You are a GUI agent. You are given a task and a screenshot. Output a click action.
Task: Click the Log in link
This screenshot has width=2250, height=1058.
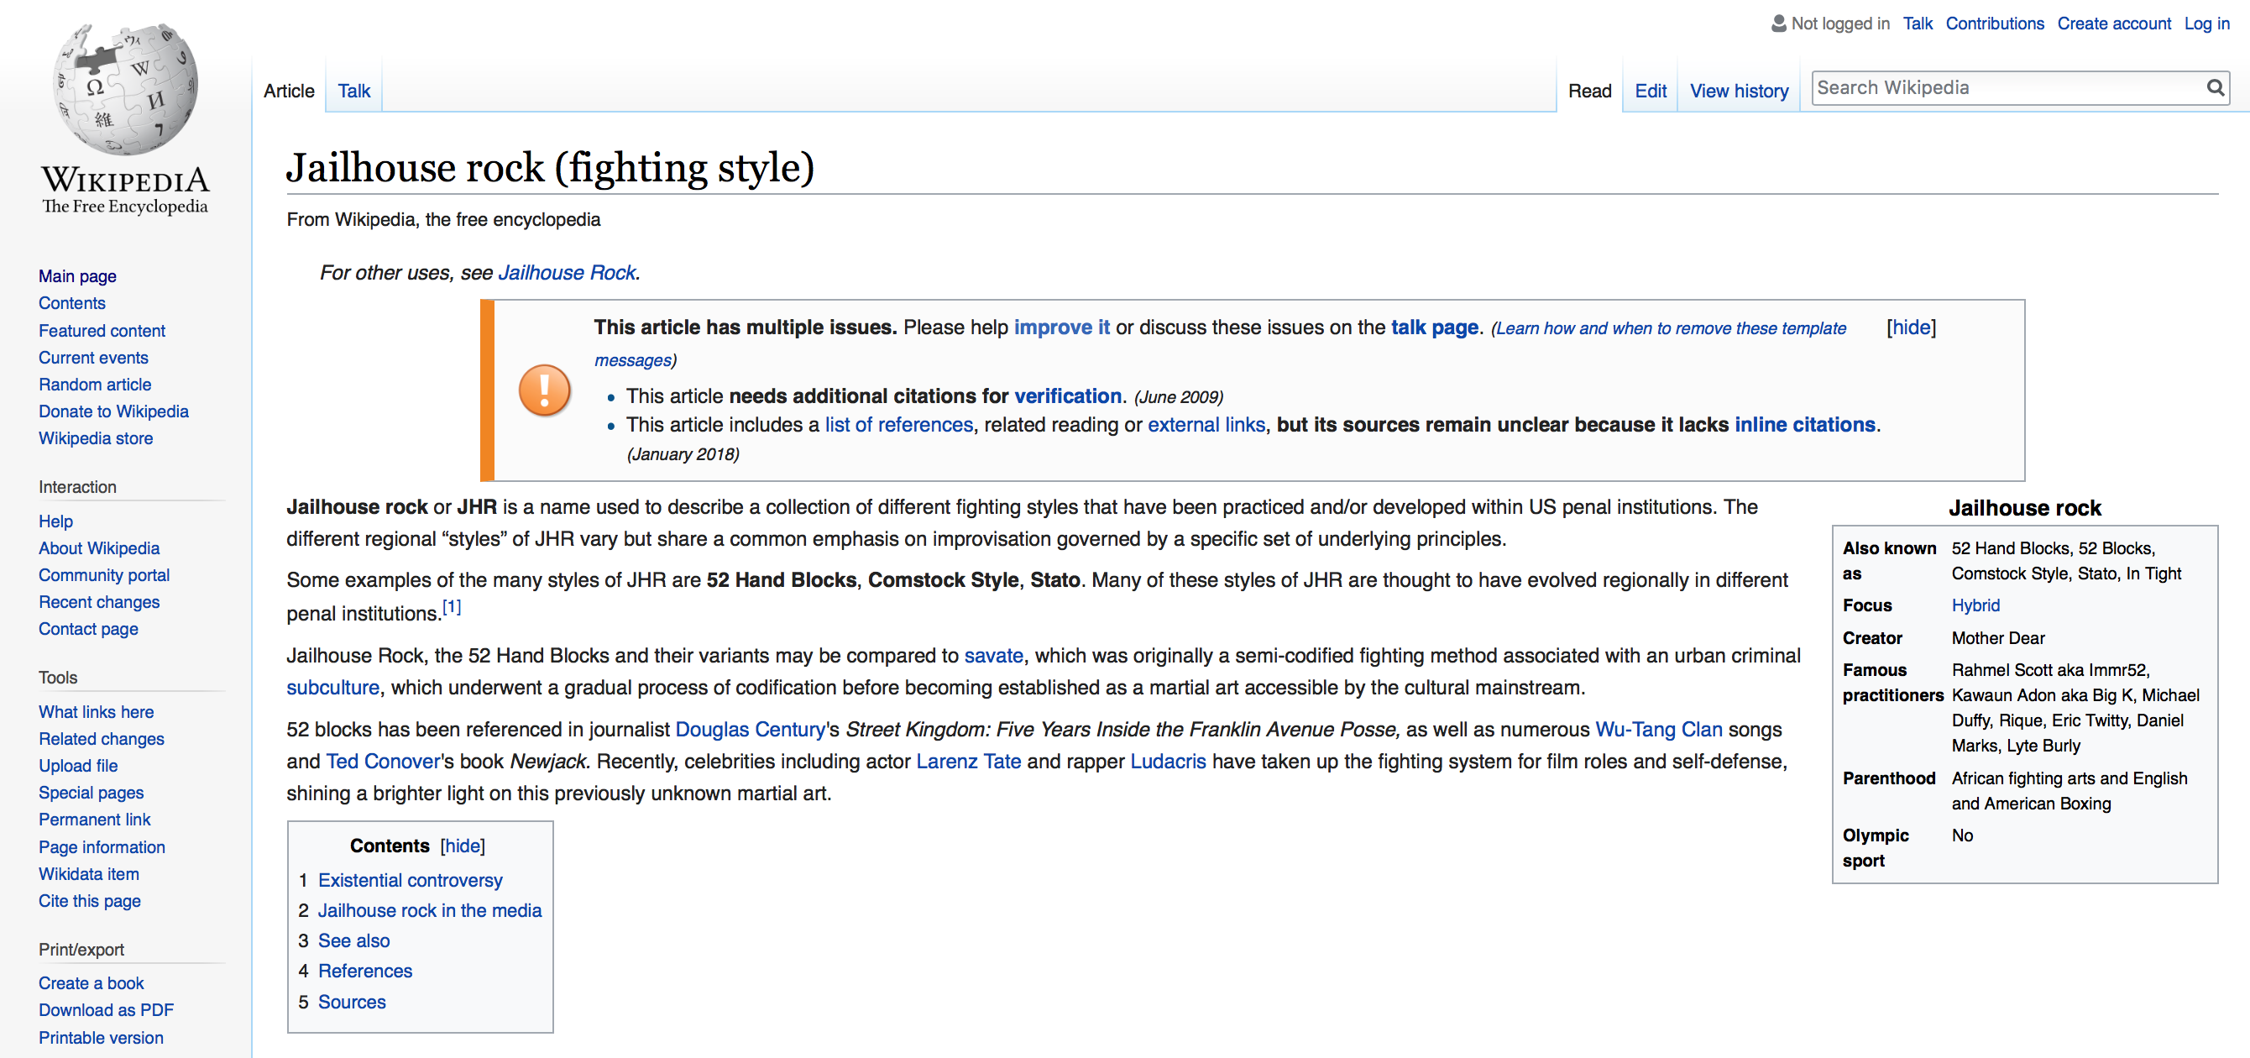click(x=2206, y=24)
